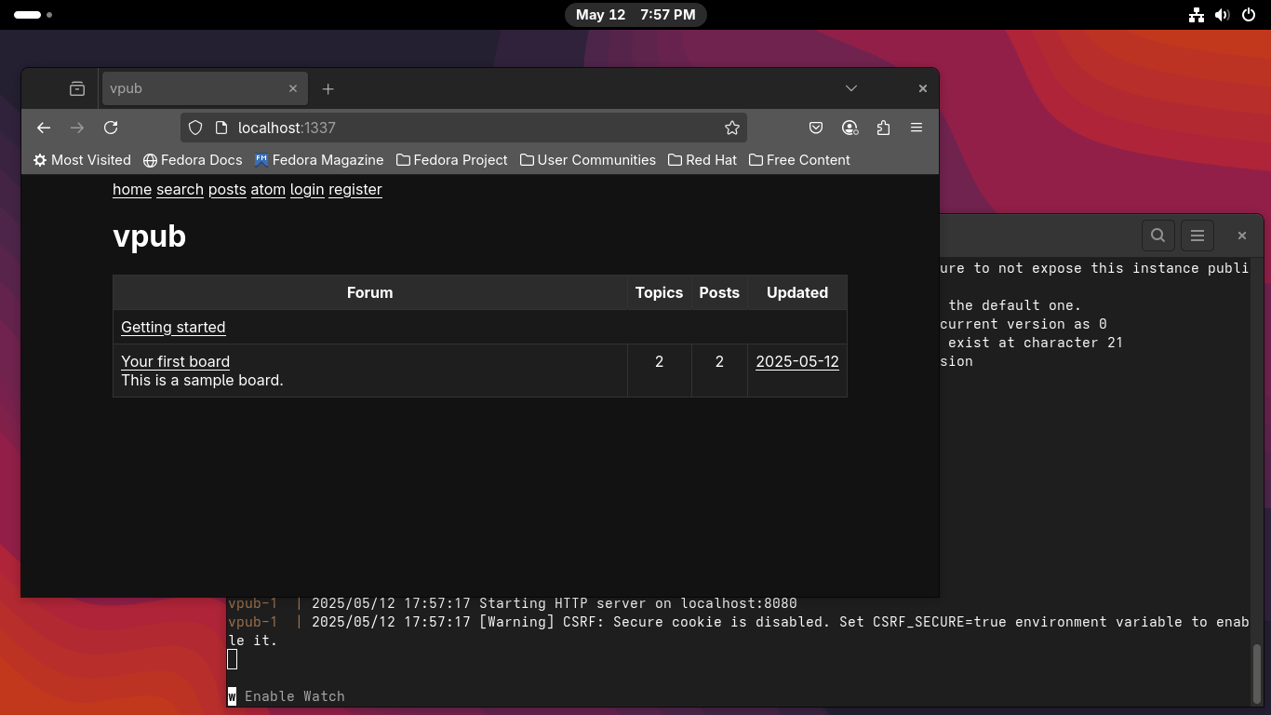Open the Pocket save icon
This screenshot has height=715, width=1271.
coord(816,128)
